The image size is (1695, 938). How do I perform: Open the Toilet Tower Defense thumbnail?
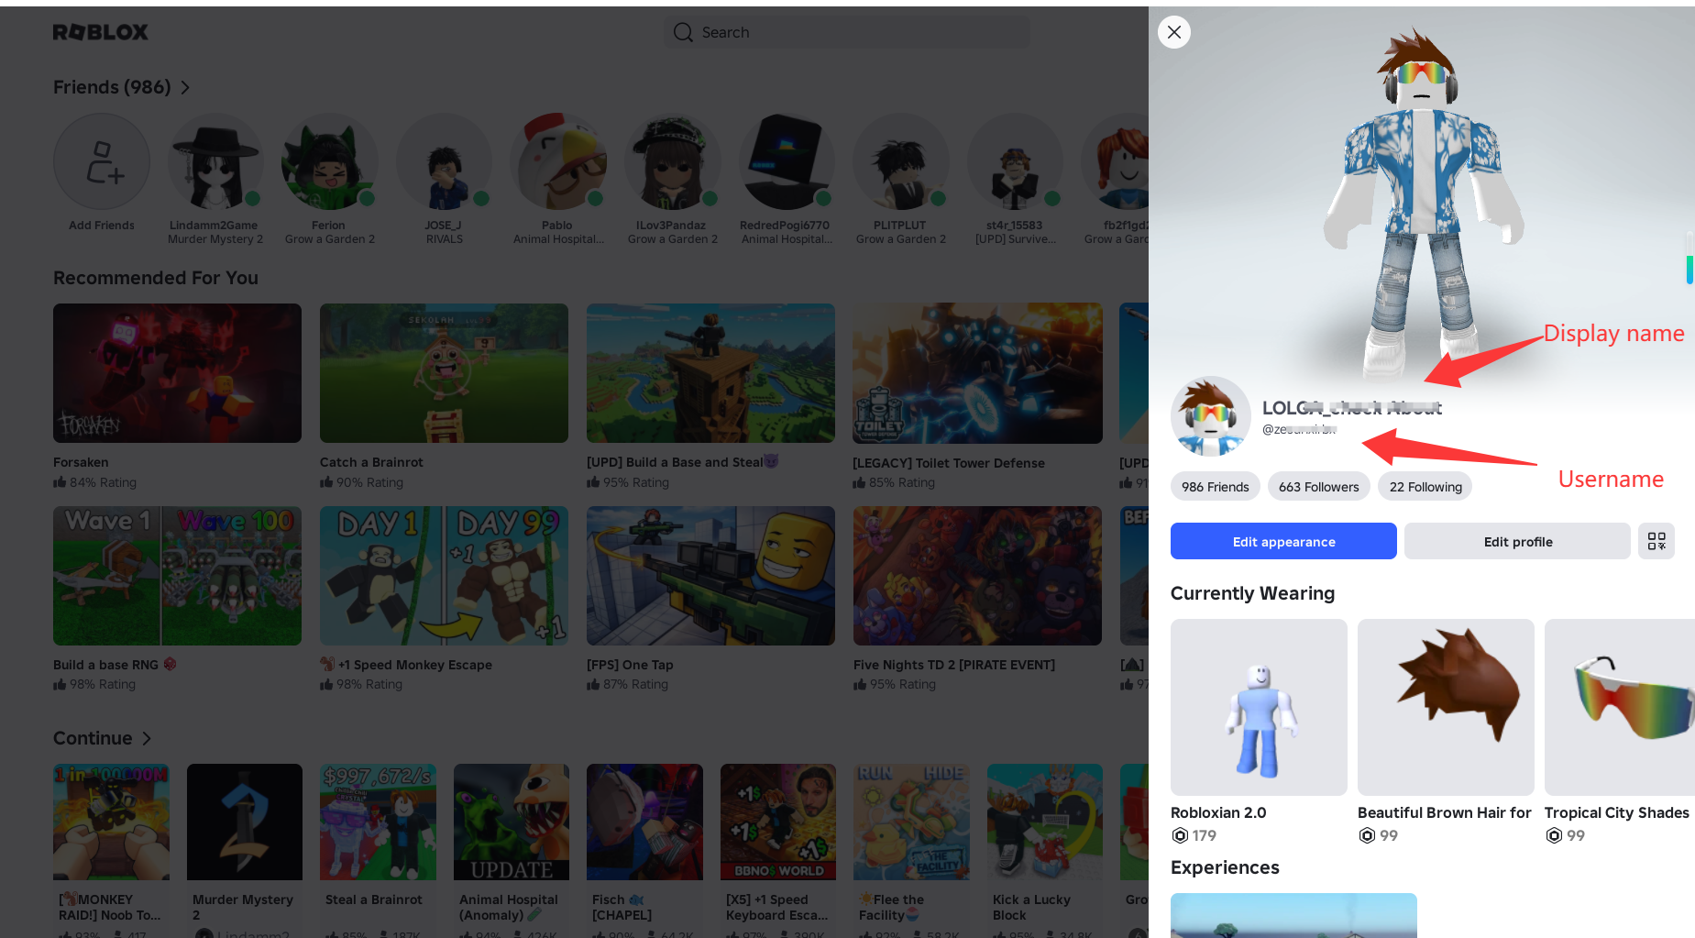coord(977,373)
